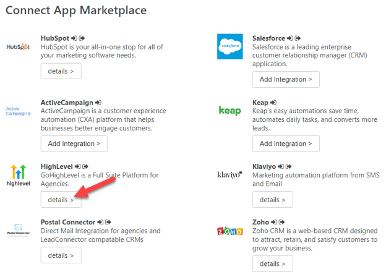386x277 pixels.
Task: Add Integration for Keap
Action: 286,143
